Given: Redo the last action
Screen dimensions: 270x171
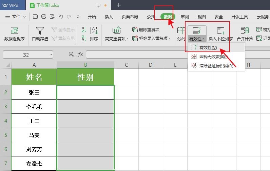Looking at the screenshot, I should tap(69, 17).
